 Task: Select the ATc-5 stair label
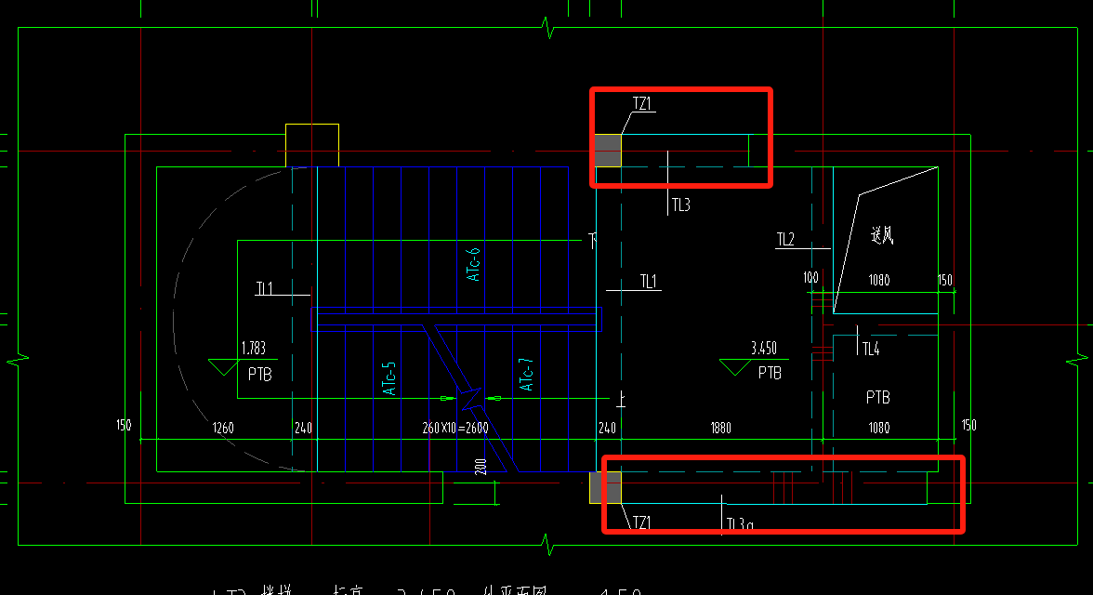point(388,378)
